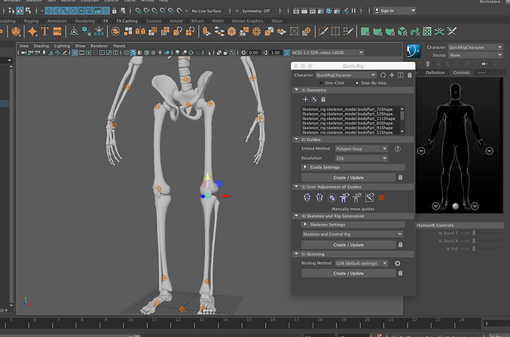Click the mirror guides left-to-right icon
510x337 pixels.
pyautogui.click(x=307, y=198)
